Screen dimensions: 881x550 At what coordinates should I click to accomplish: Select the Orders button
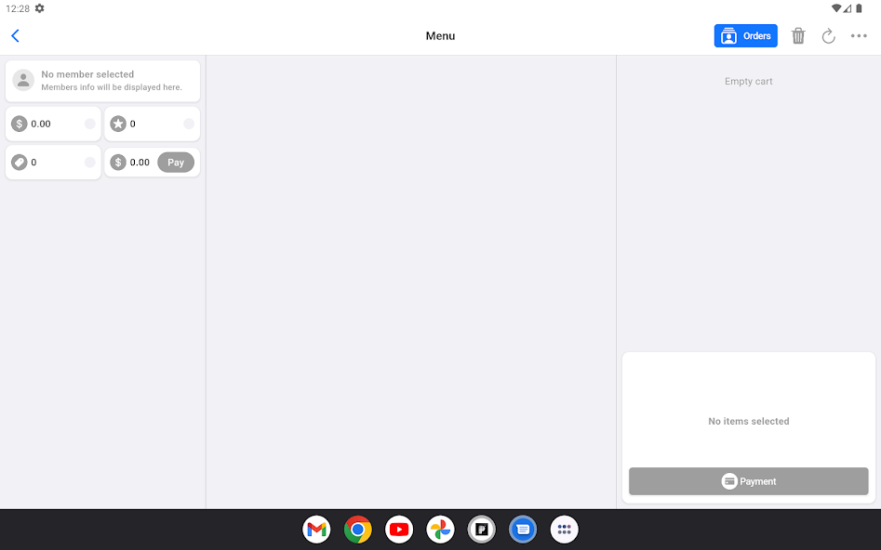(745, 35)
